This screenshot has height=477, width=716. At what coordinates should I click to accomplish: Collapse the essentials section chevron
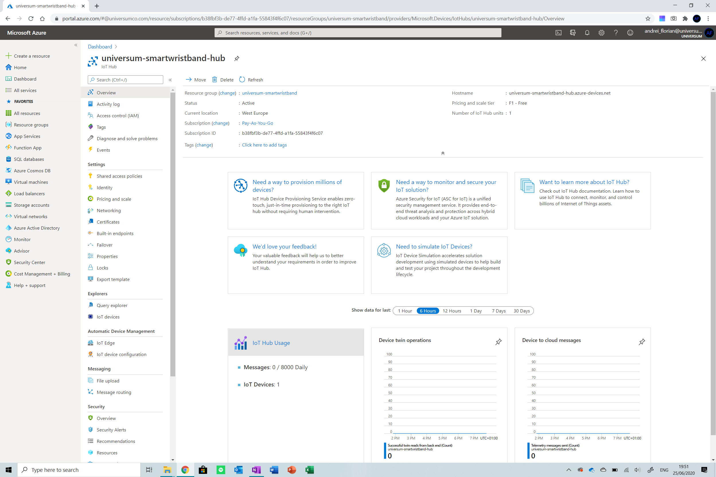(443, 153)
